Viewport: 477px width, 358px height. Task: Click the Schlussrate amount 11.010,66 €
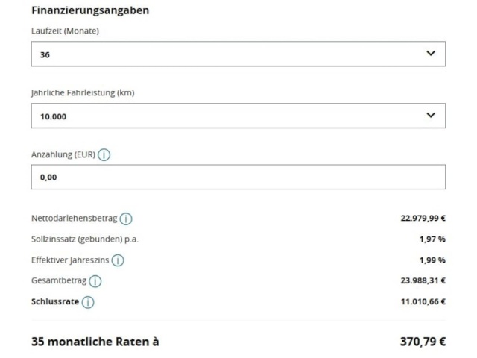click(x=423, y=301)
